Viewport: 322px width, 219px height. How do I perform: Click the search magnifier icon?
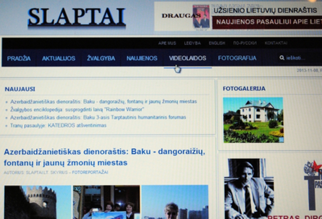tap(282, 58)
